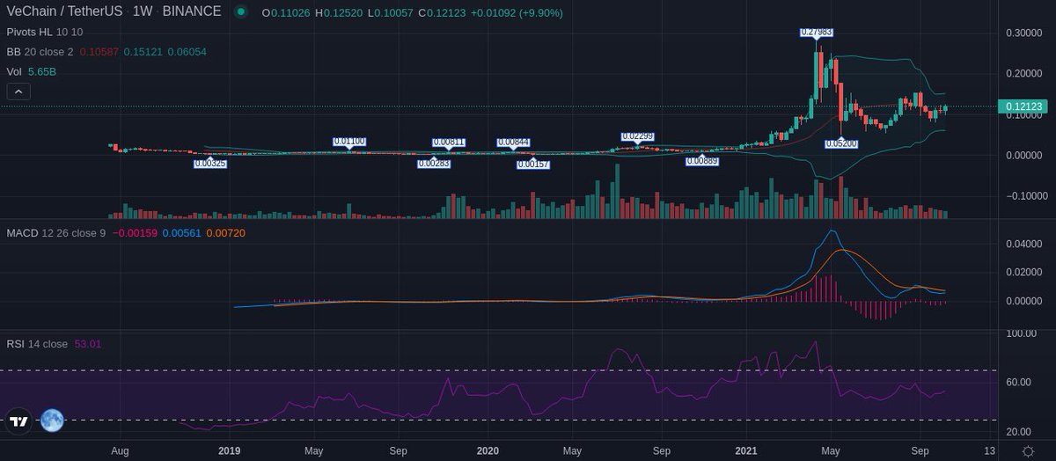Image resolution: width=1056 pixels, height=461 pixels.
Task: Click the MACD histogram value −0.00159
Action: point(136,233)
